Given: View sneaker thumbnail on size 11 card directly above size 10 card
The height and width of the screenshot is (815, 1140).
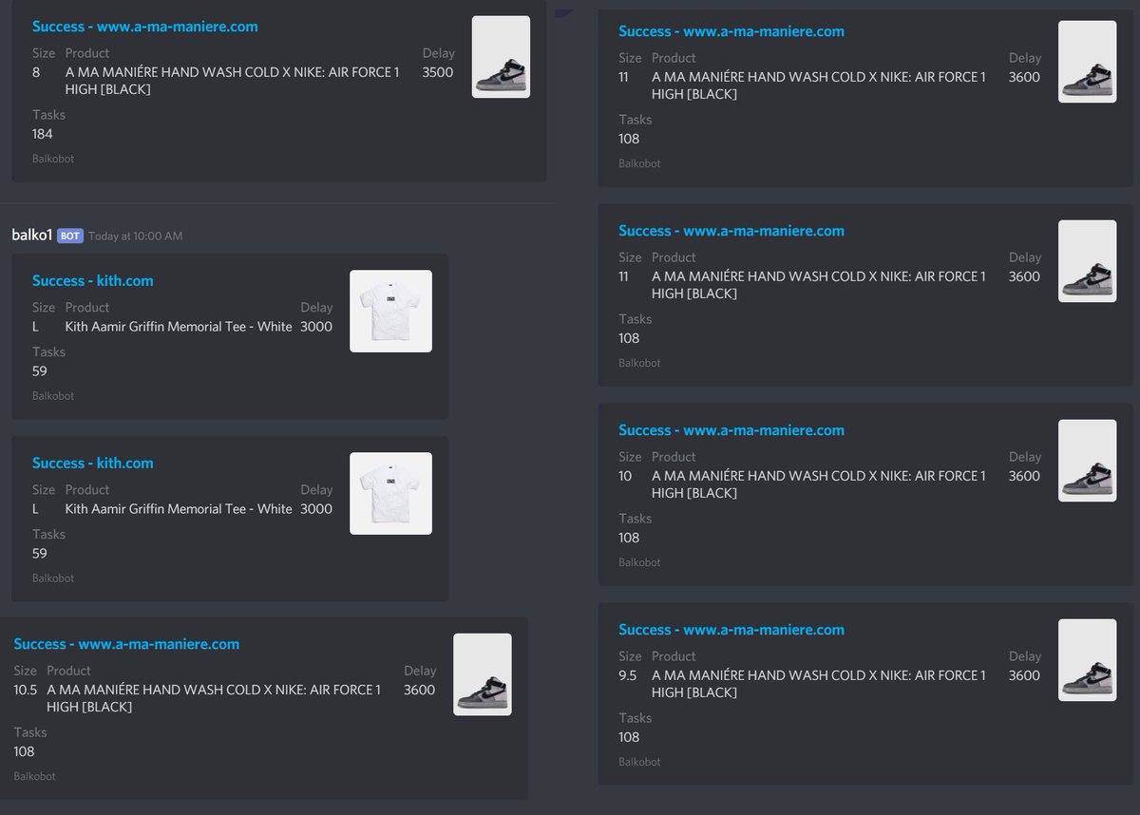Looking at the screenshot, I should [x=1088, y=261].
